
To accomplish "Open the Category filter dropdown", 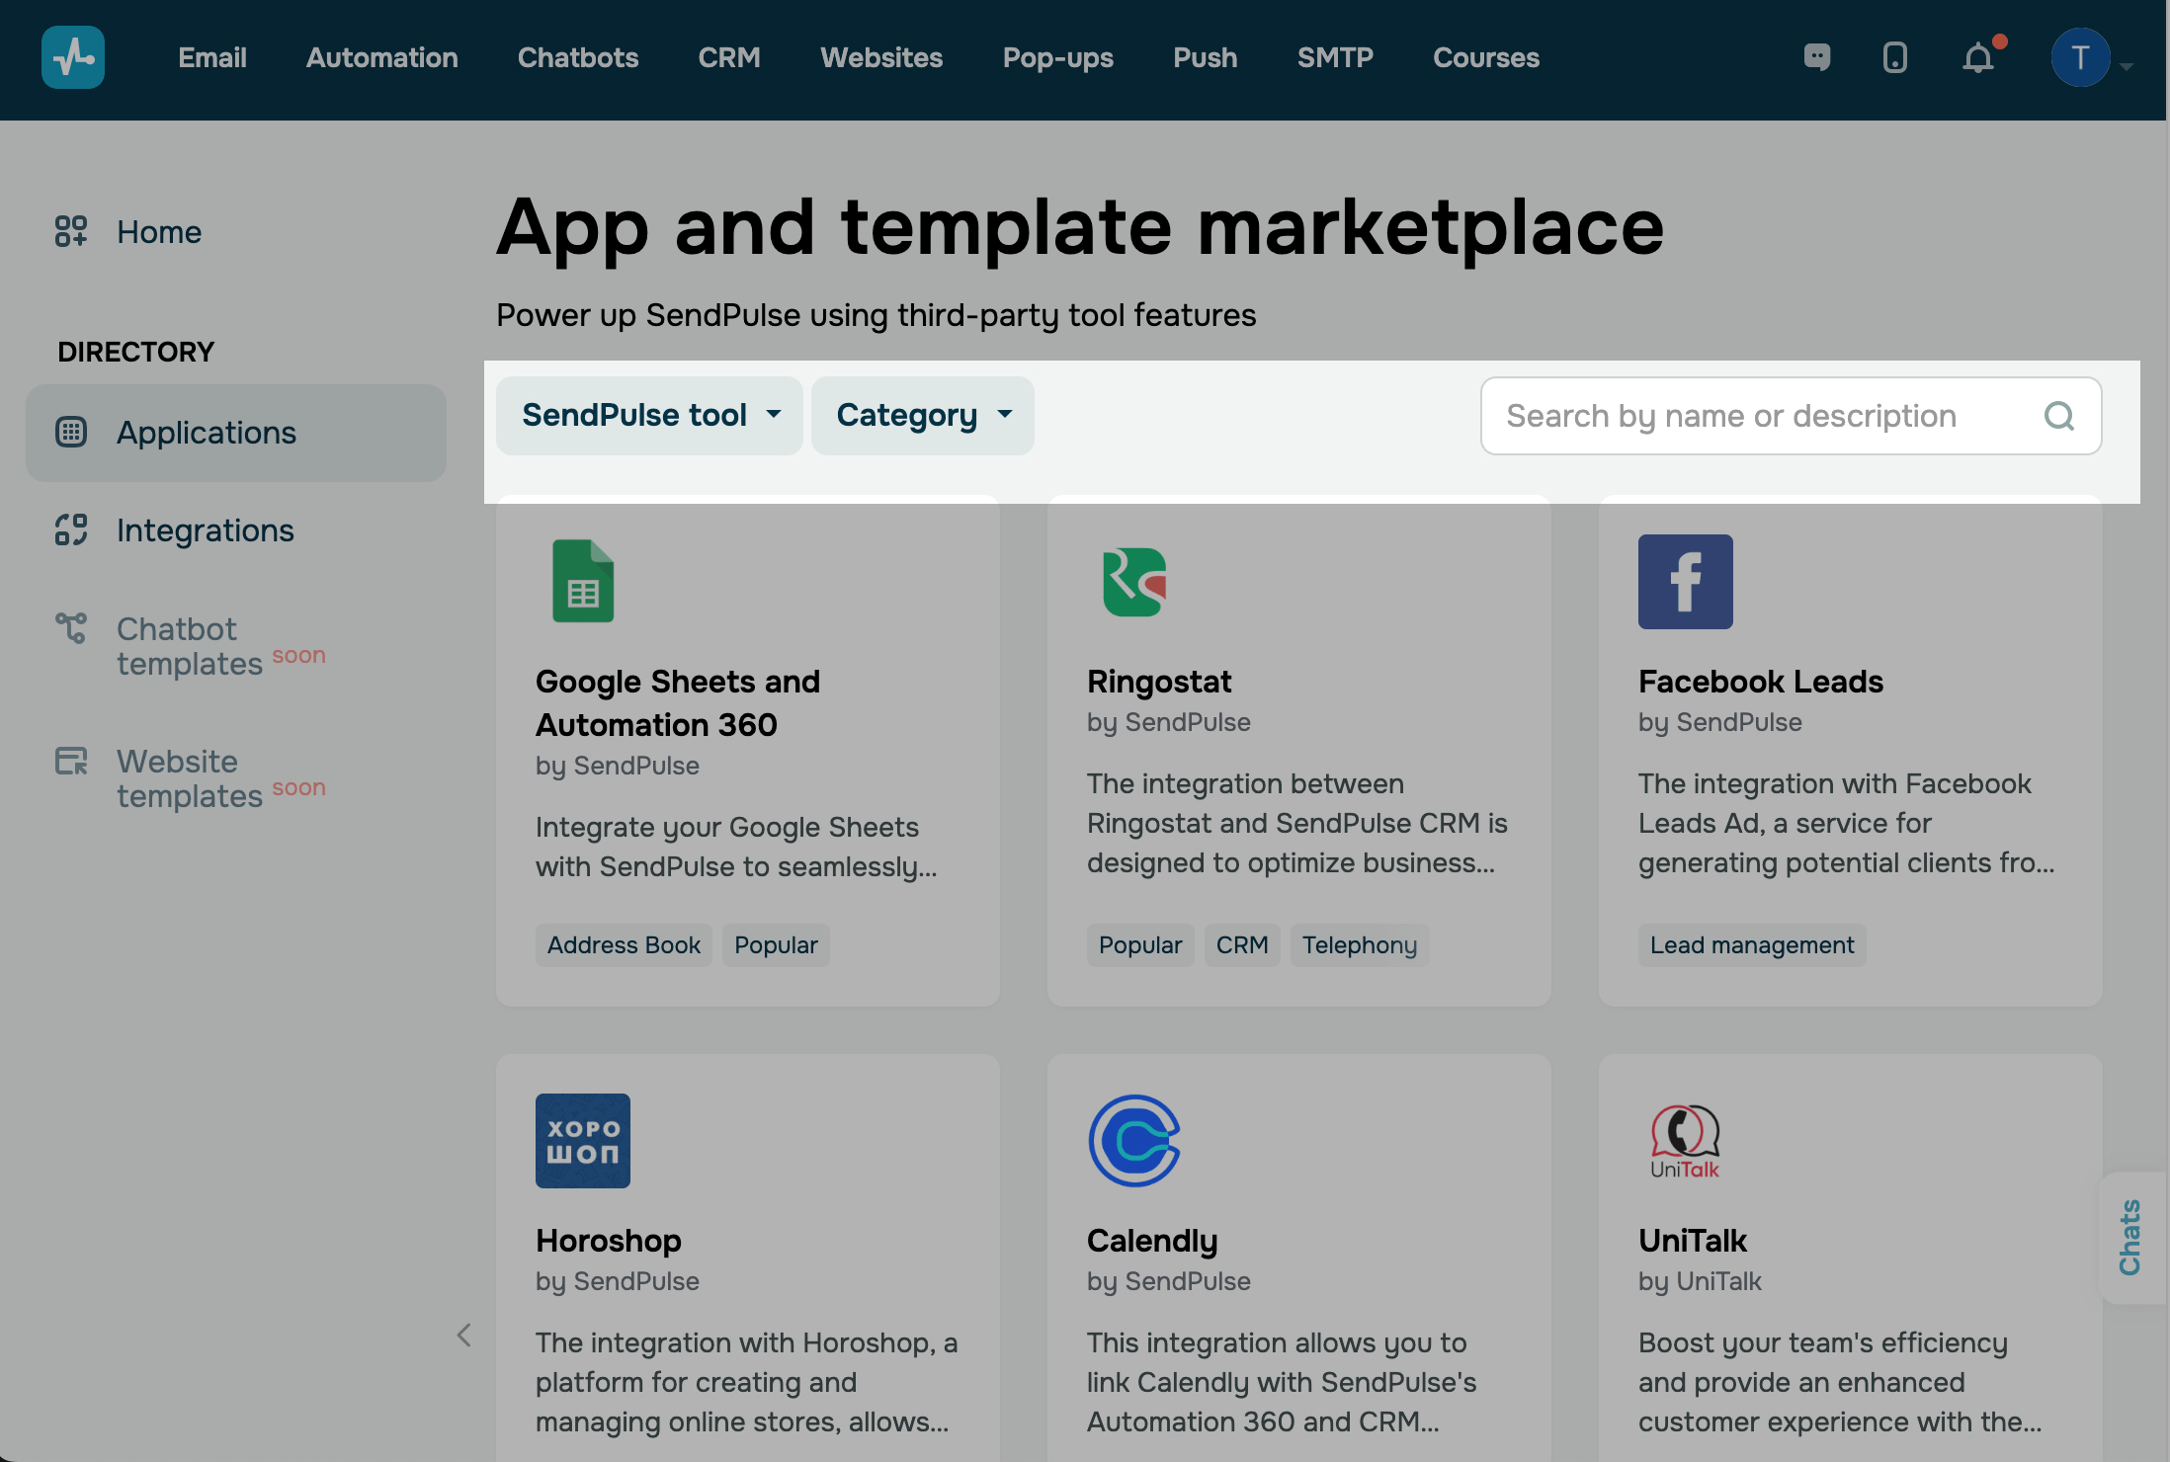I will (x=922, y=416).
